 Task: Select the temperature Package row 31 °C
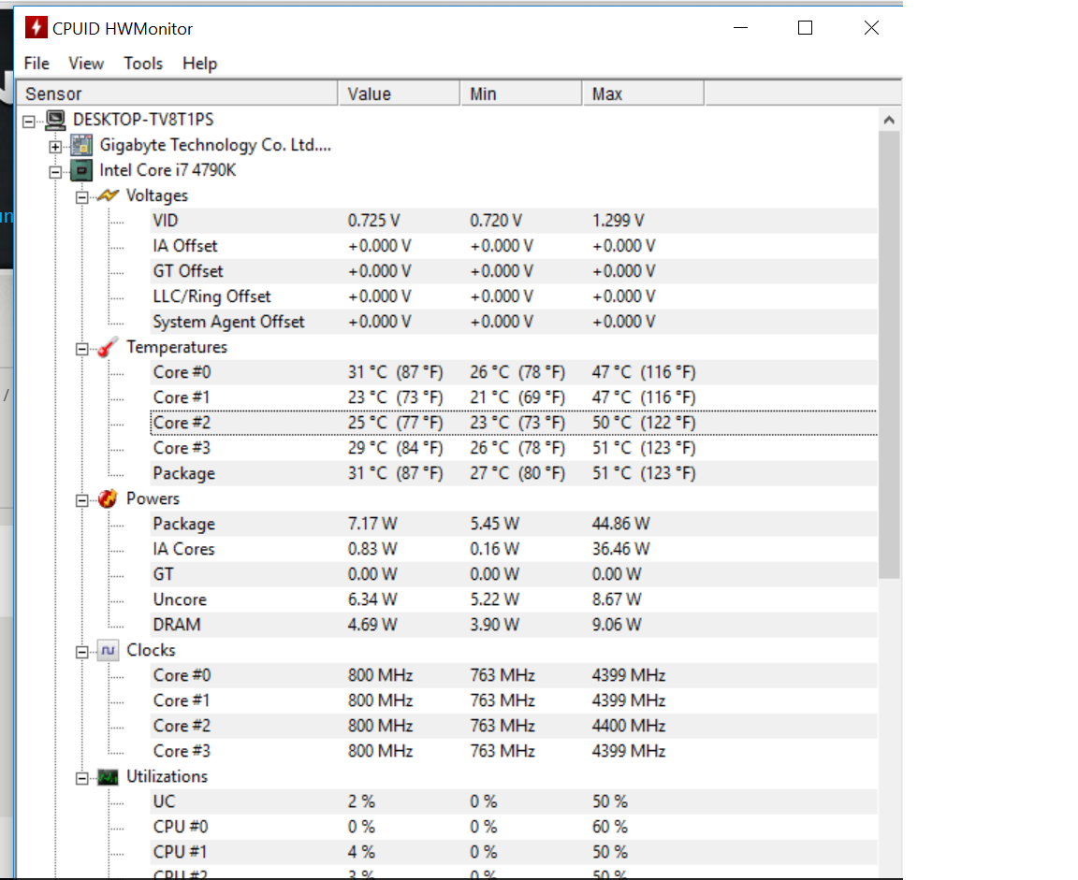coord(514,473)
